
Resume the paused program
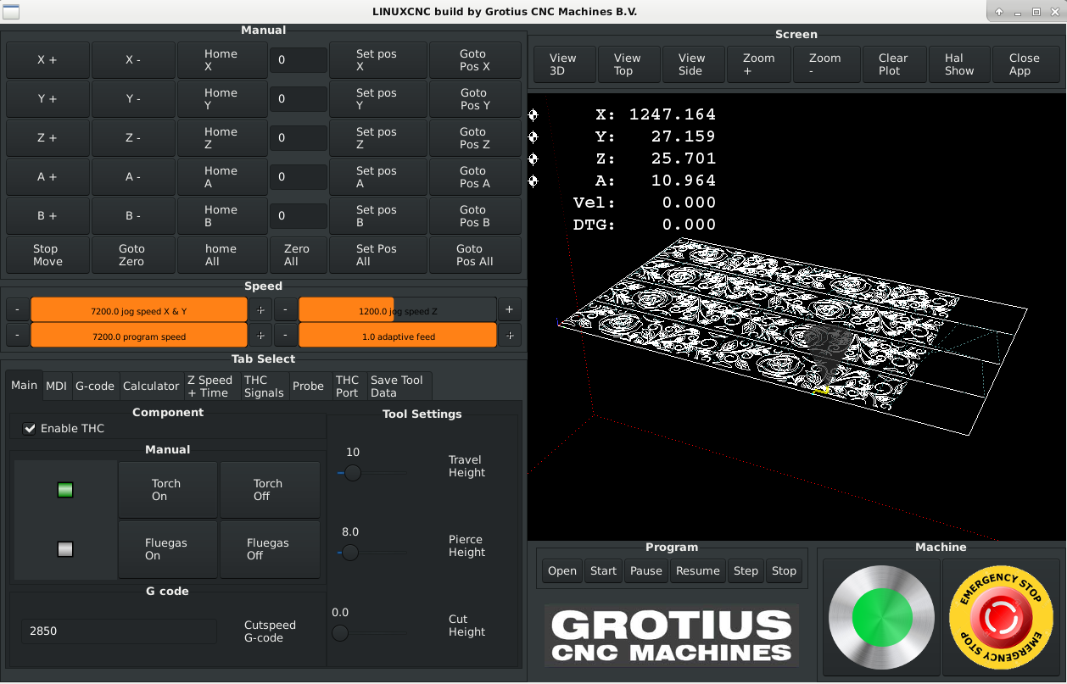[x=698, y=571]
